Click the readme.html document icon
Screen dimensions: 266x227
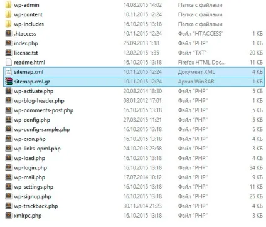pos(8,62)
